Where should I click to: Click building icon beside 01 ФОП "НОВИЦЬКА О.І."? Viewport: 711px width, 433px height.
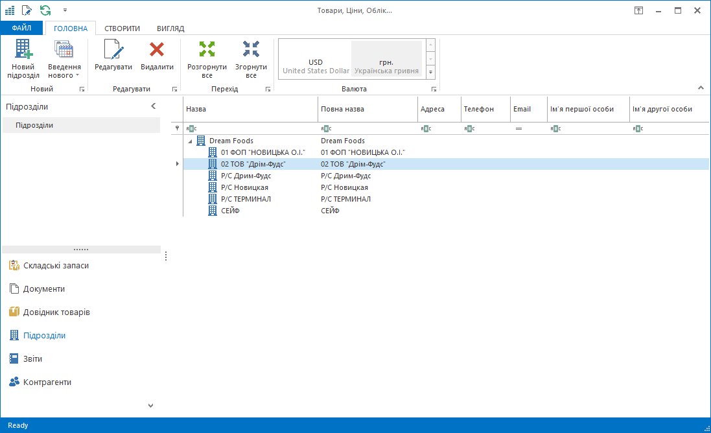[212, 152]
